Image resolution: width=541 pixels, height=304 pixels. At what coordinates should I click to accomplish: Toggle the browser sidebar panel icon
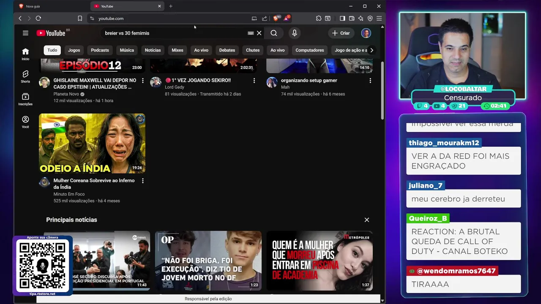coord(342,18)
